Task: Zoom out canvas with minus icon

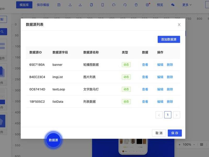Action: tap(194, 145)
